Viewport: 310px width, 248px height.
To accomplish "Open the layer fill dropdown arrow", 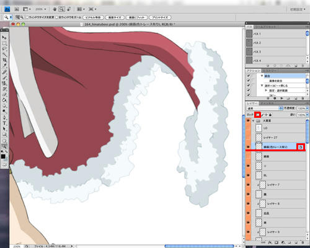I will click(307, 115).
